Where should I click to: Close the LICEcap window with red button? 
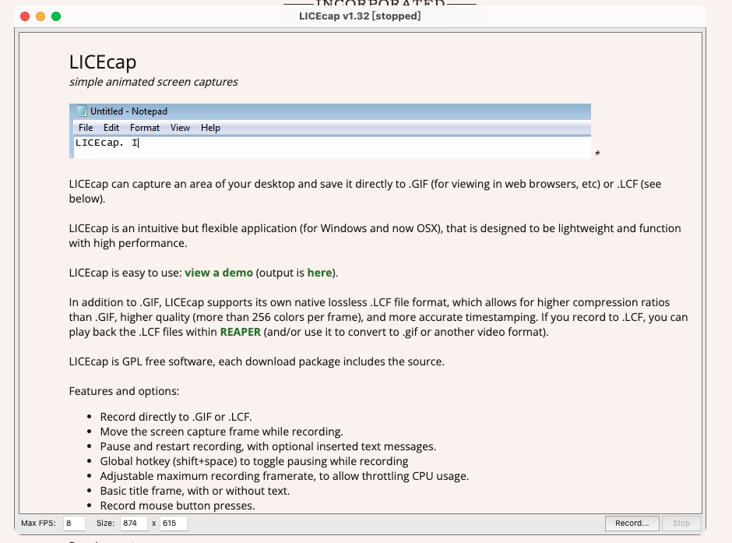[x=25, y=16]
